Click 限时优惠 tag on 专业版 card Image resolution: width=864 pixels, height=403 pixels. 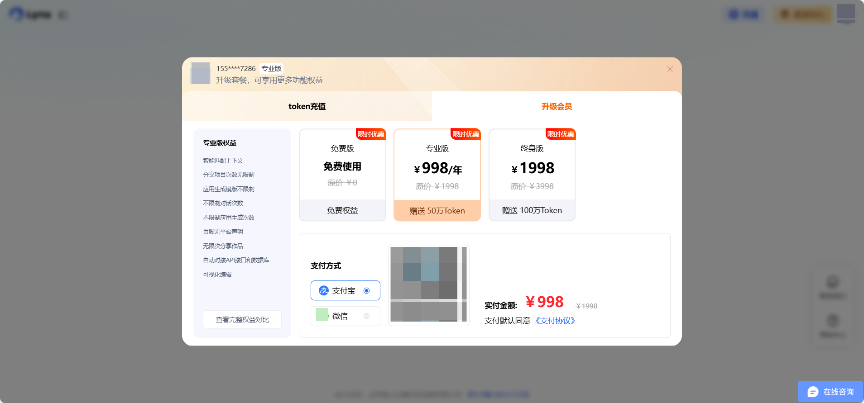tap(466, 134)
